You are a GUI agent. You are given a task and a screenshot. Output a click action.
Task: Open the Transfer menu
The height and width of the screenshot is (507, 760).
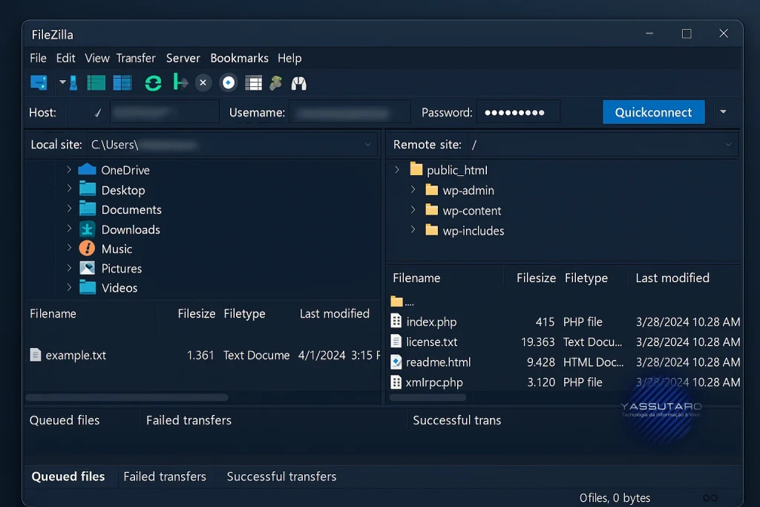click(x=136, y=58)
